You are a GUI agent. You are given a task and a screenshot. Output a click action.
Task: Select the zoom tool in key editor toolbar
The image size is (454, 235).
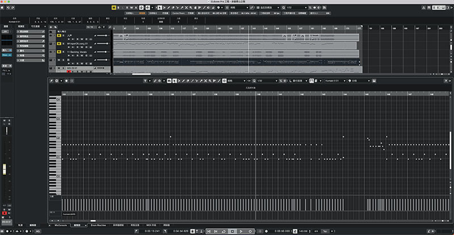210,81
